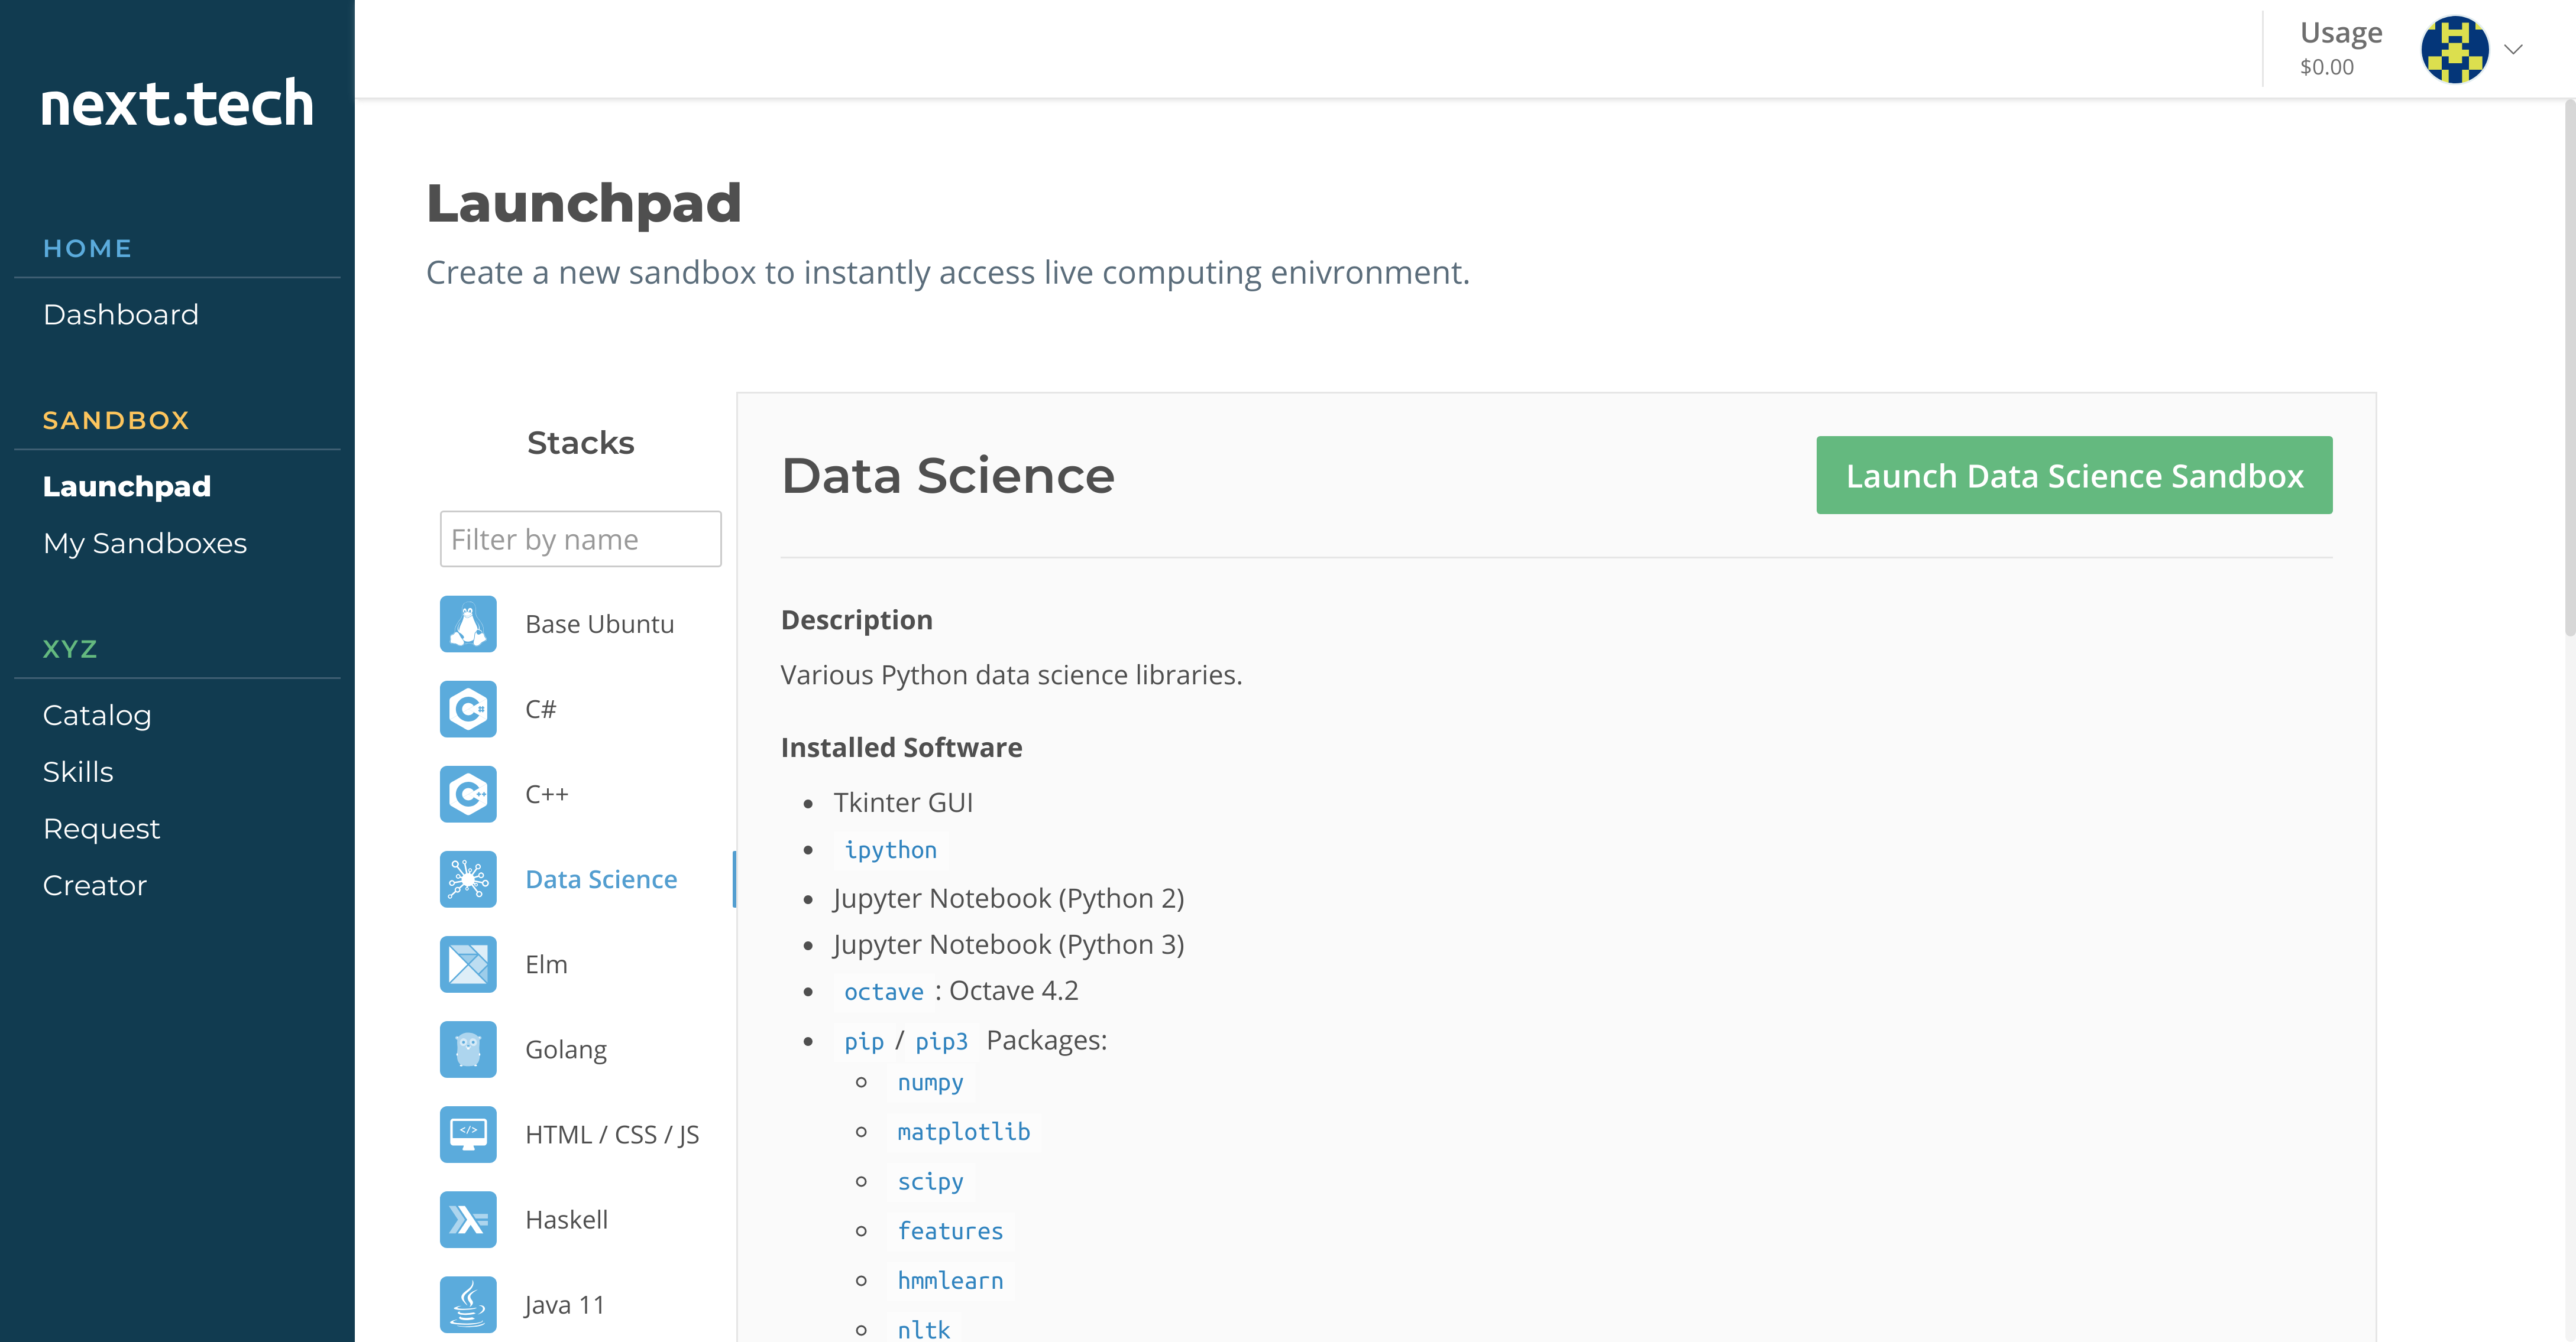Viewport: 2576px width, 1342px height.
Task: Click the C++ stack icon
Action: click(468, 794)
